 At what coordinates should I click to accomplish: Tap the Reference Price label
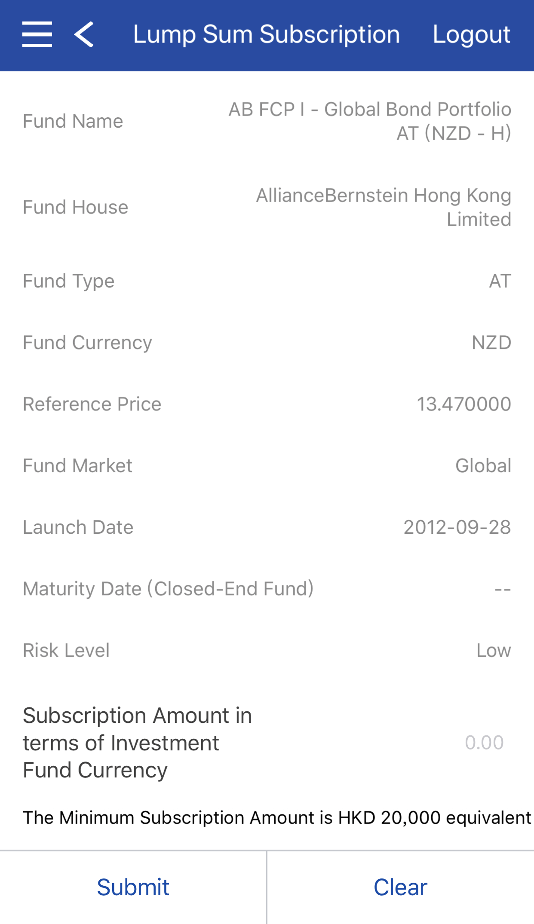coord(92,404)
